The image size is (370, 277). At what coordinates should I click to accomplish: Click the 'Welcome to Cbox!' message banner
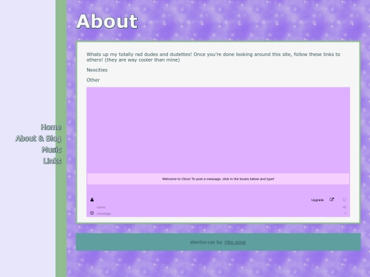click(218, 179)
